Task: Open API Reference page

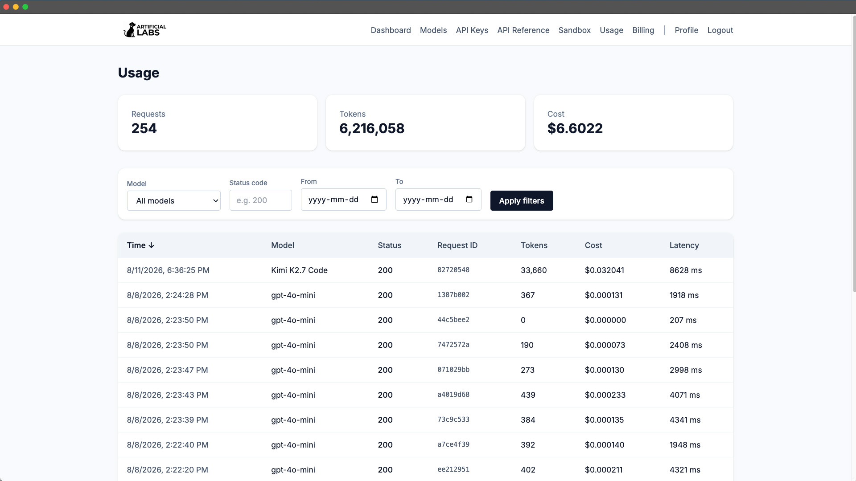Action: tap(523, 30)
